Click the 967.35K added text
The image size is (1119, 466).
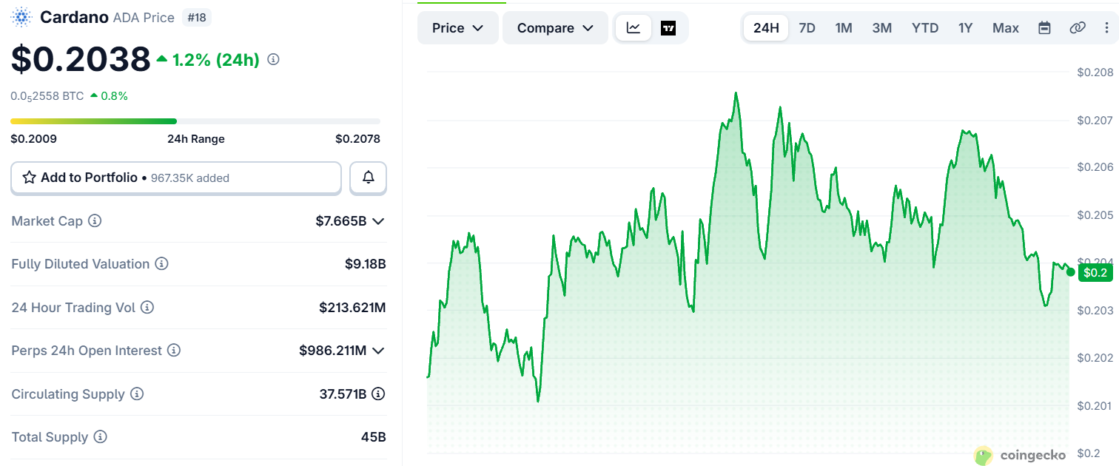pos(190,178)
